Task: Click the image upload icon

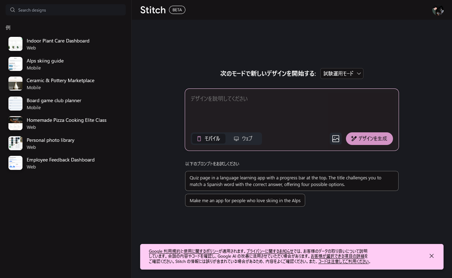Action: tap(335, 139)
